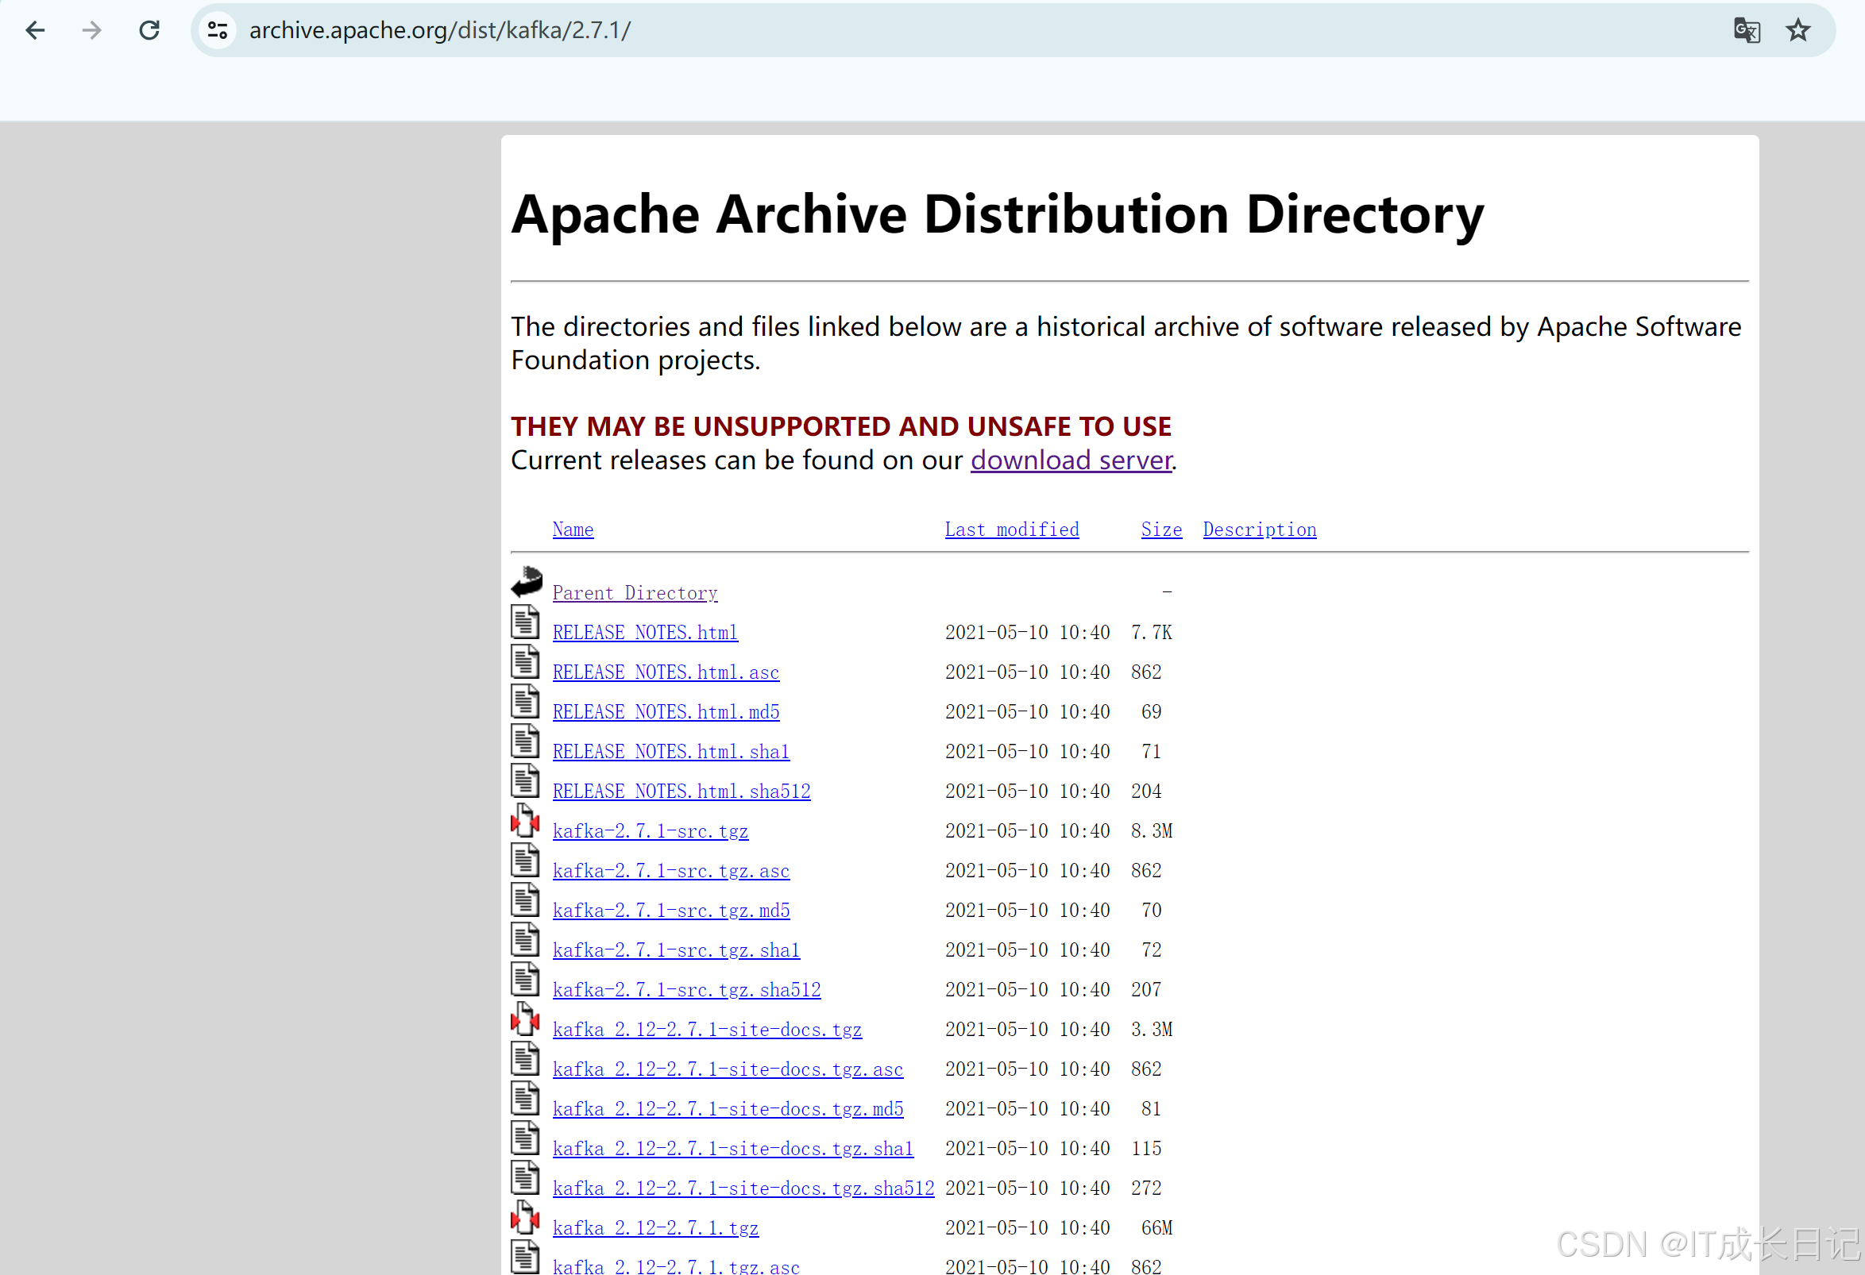The height and width of the screenshot is (1275, 1865).
Task: Go to Parent Directory
Action: (x=635, y=592)
